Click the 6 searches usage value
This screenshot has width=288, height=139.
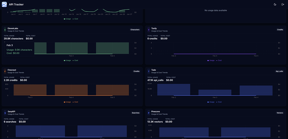(10, 122)
